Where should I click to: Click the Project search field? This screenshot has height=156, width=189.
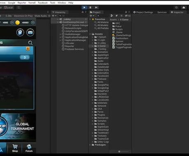coord(103,16)
